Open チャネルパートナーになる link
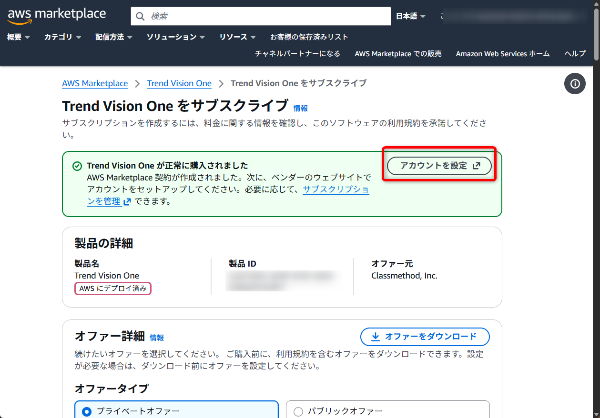Screen dimensions: 600x418 tap(297, 54)
